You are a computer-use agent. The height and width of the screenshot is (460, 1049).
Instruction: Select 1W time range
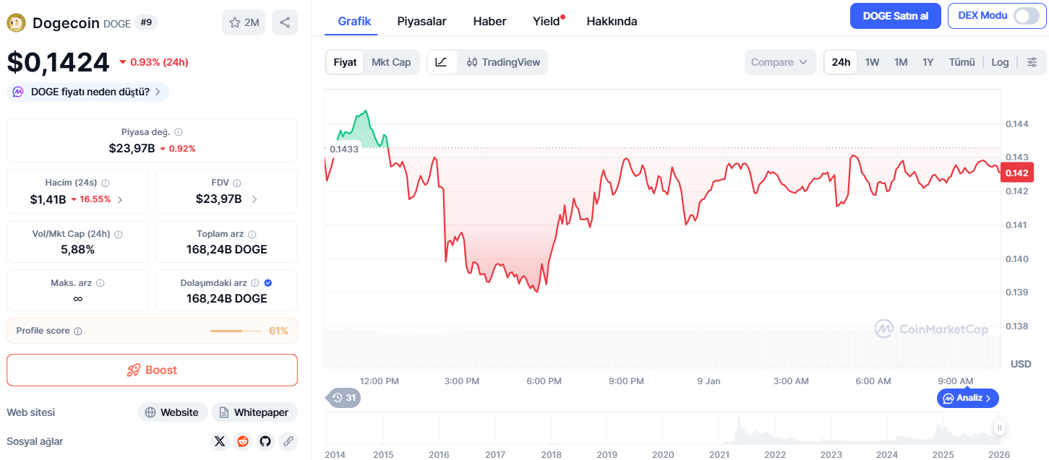(872, 62)
